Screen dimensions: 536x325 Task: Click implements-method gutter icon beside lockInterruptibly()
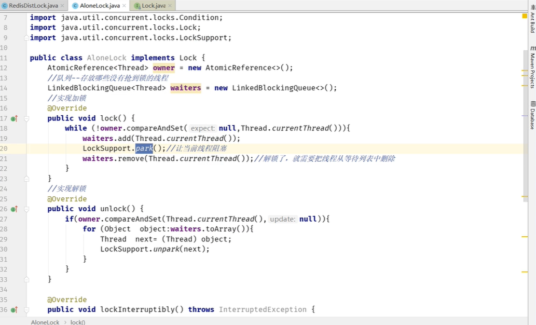(14, 310)
